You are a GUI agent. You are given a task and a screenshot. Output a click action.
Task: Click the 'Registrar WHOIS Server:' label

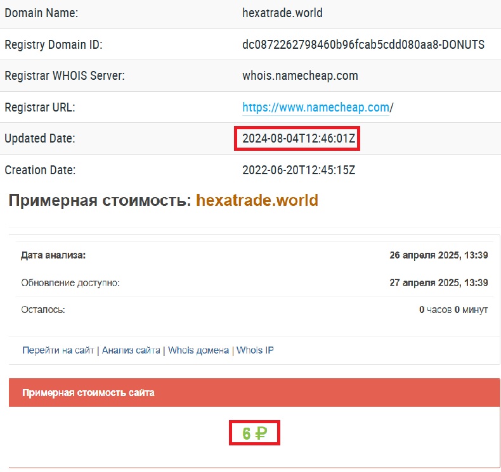(65, 76)
